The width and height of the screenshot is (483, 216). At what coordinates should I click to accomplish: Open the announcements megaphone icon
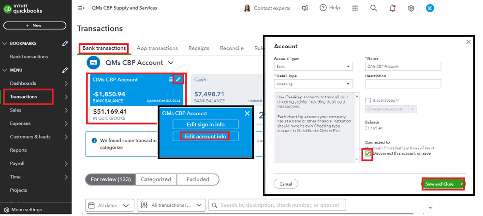pyautogui.click(x=305, y=8)
